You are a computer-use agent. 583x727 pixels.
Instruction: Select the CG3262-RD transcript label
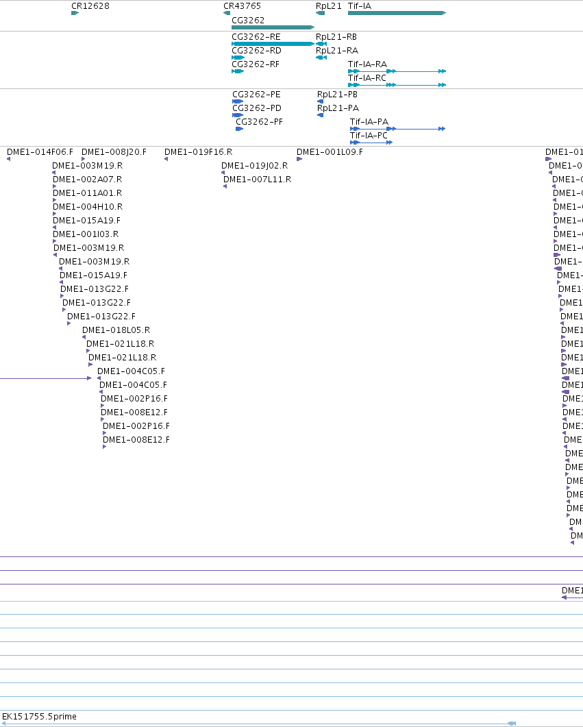(x=256, y=51)
